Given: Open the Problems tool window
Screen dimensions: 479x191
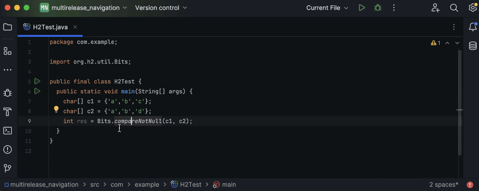Looking at the screenshot, I should pyautogui.click(x=7, y=149).
